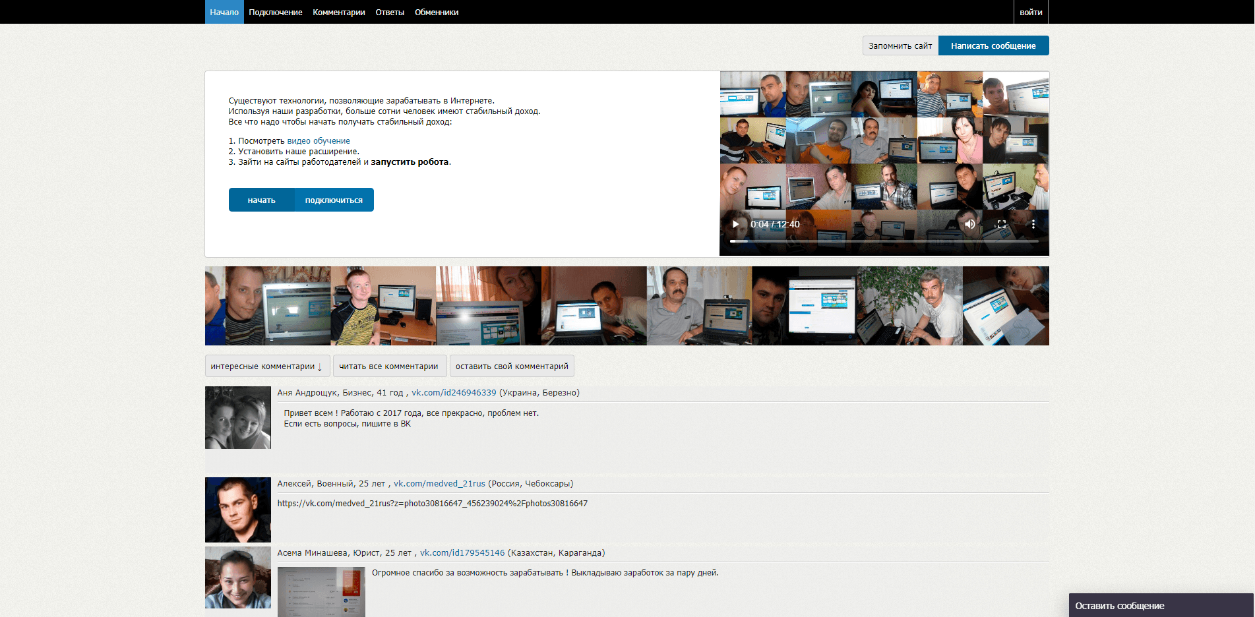Enter fullscreen on the video

tap(1000, 224)
